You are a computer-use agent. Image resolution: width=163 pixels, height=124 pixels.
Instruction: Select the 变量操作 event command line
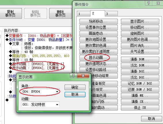[39, 36]
